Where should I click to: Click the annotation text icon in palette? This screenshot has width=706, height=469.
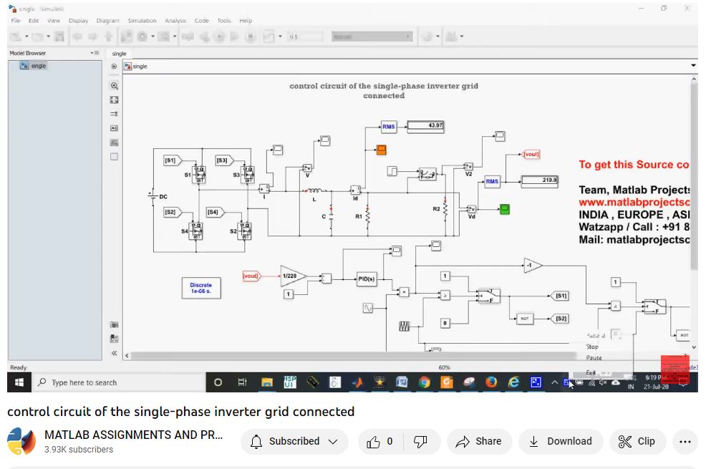pyautogui.click(x=114, y=128)
